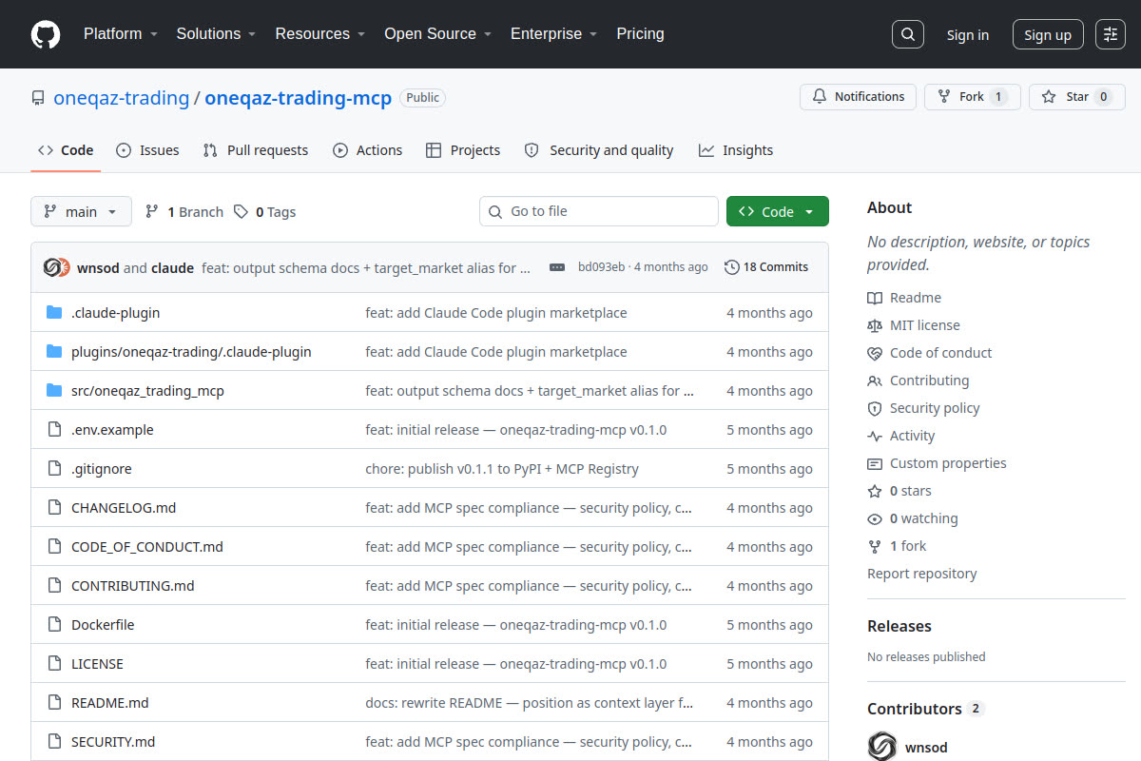Click the folder icon for src/oneqaz_trading_mcp
The width and height of the screenshot is (1141, 761).
(x=54, y=391)
